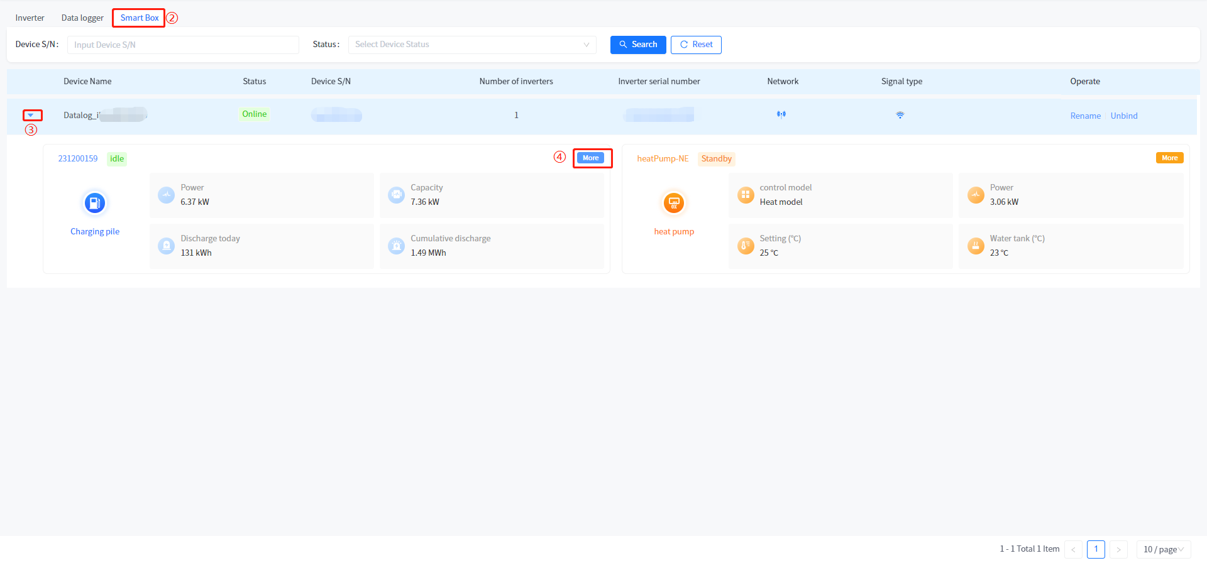Open the 10 / page size dropdown
1207x563 pixels.
[x=1163, y=549]
